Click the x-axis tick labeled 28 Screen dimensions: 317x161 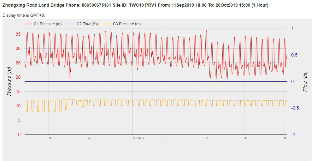[x=285, y=138]
